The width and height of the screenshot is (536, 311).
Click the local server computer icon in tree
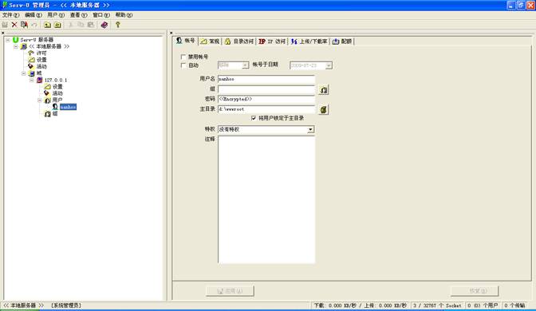[x=24, y=46]
